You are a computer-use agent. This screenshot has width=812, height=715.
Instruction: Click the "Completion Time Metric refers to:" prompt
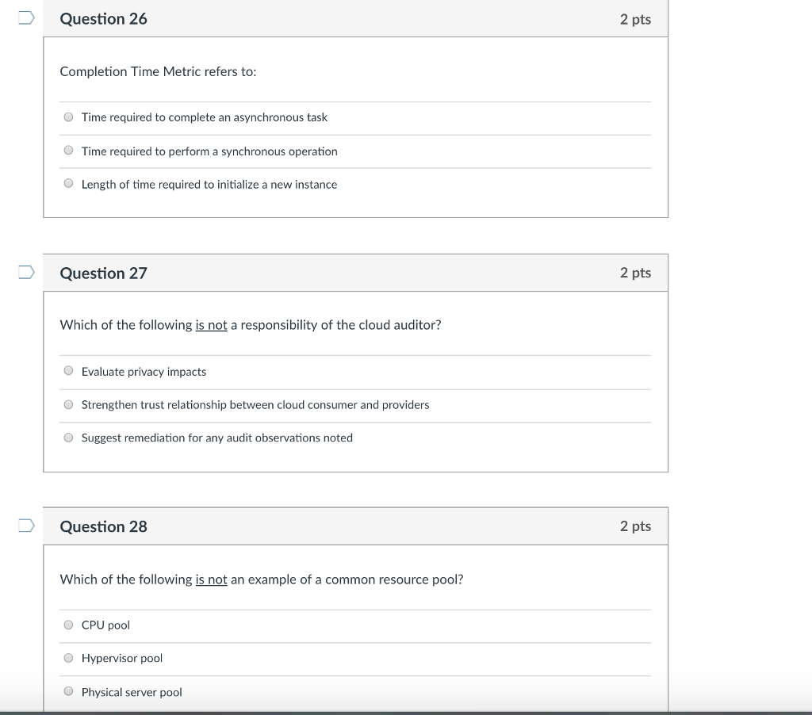pyautogui.click(x=158, y=71)
